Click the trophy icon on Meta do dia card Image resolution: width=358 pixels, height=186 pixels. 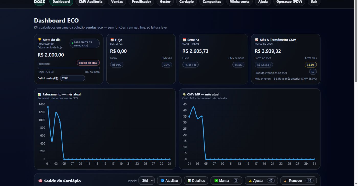point(40,40)
